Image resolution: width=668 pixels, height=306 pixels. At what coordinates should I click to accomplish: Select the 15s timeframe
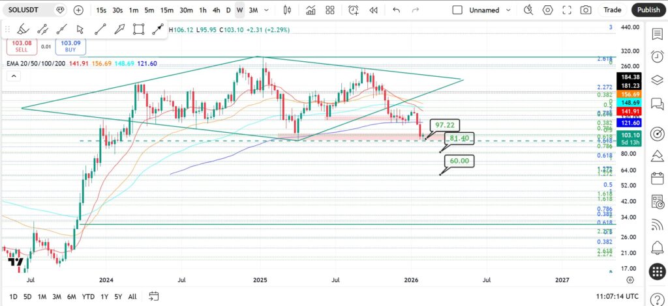(x=101, y=10)
